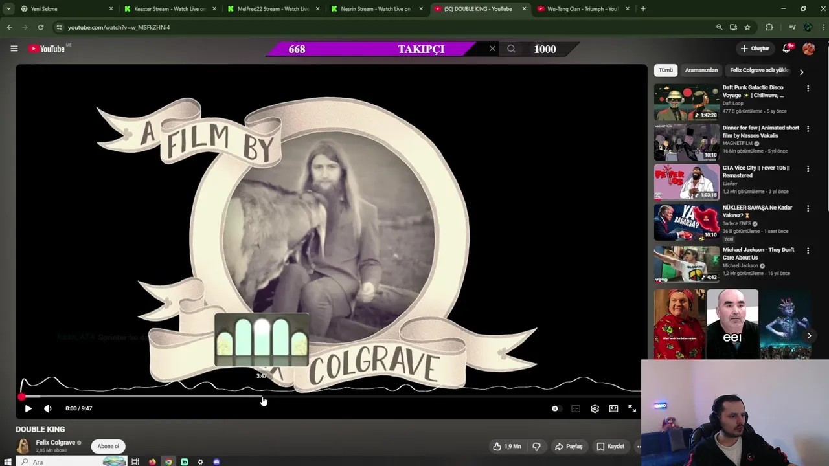Toggle subtitles with the captions icon
Image resolution: width=829 pixels, height=466 pixels.
[576, 408]
